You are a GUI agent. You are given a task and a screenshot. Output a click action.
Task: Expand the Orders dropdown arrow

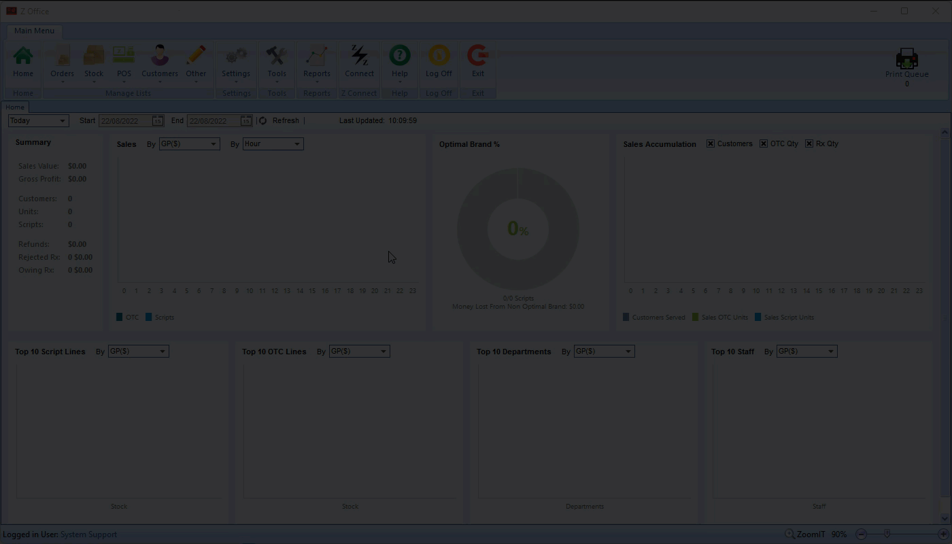62,82
